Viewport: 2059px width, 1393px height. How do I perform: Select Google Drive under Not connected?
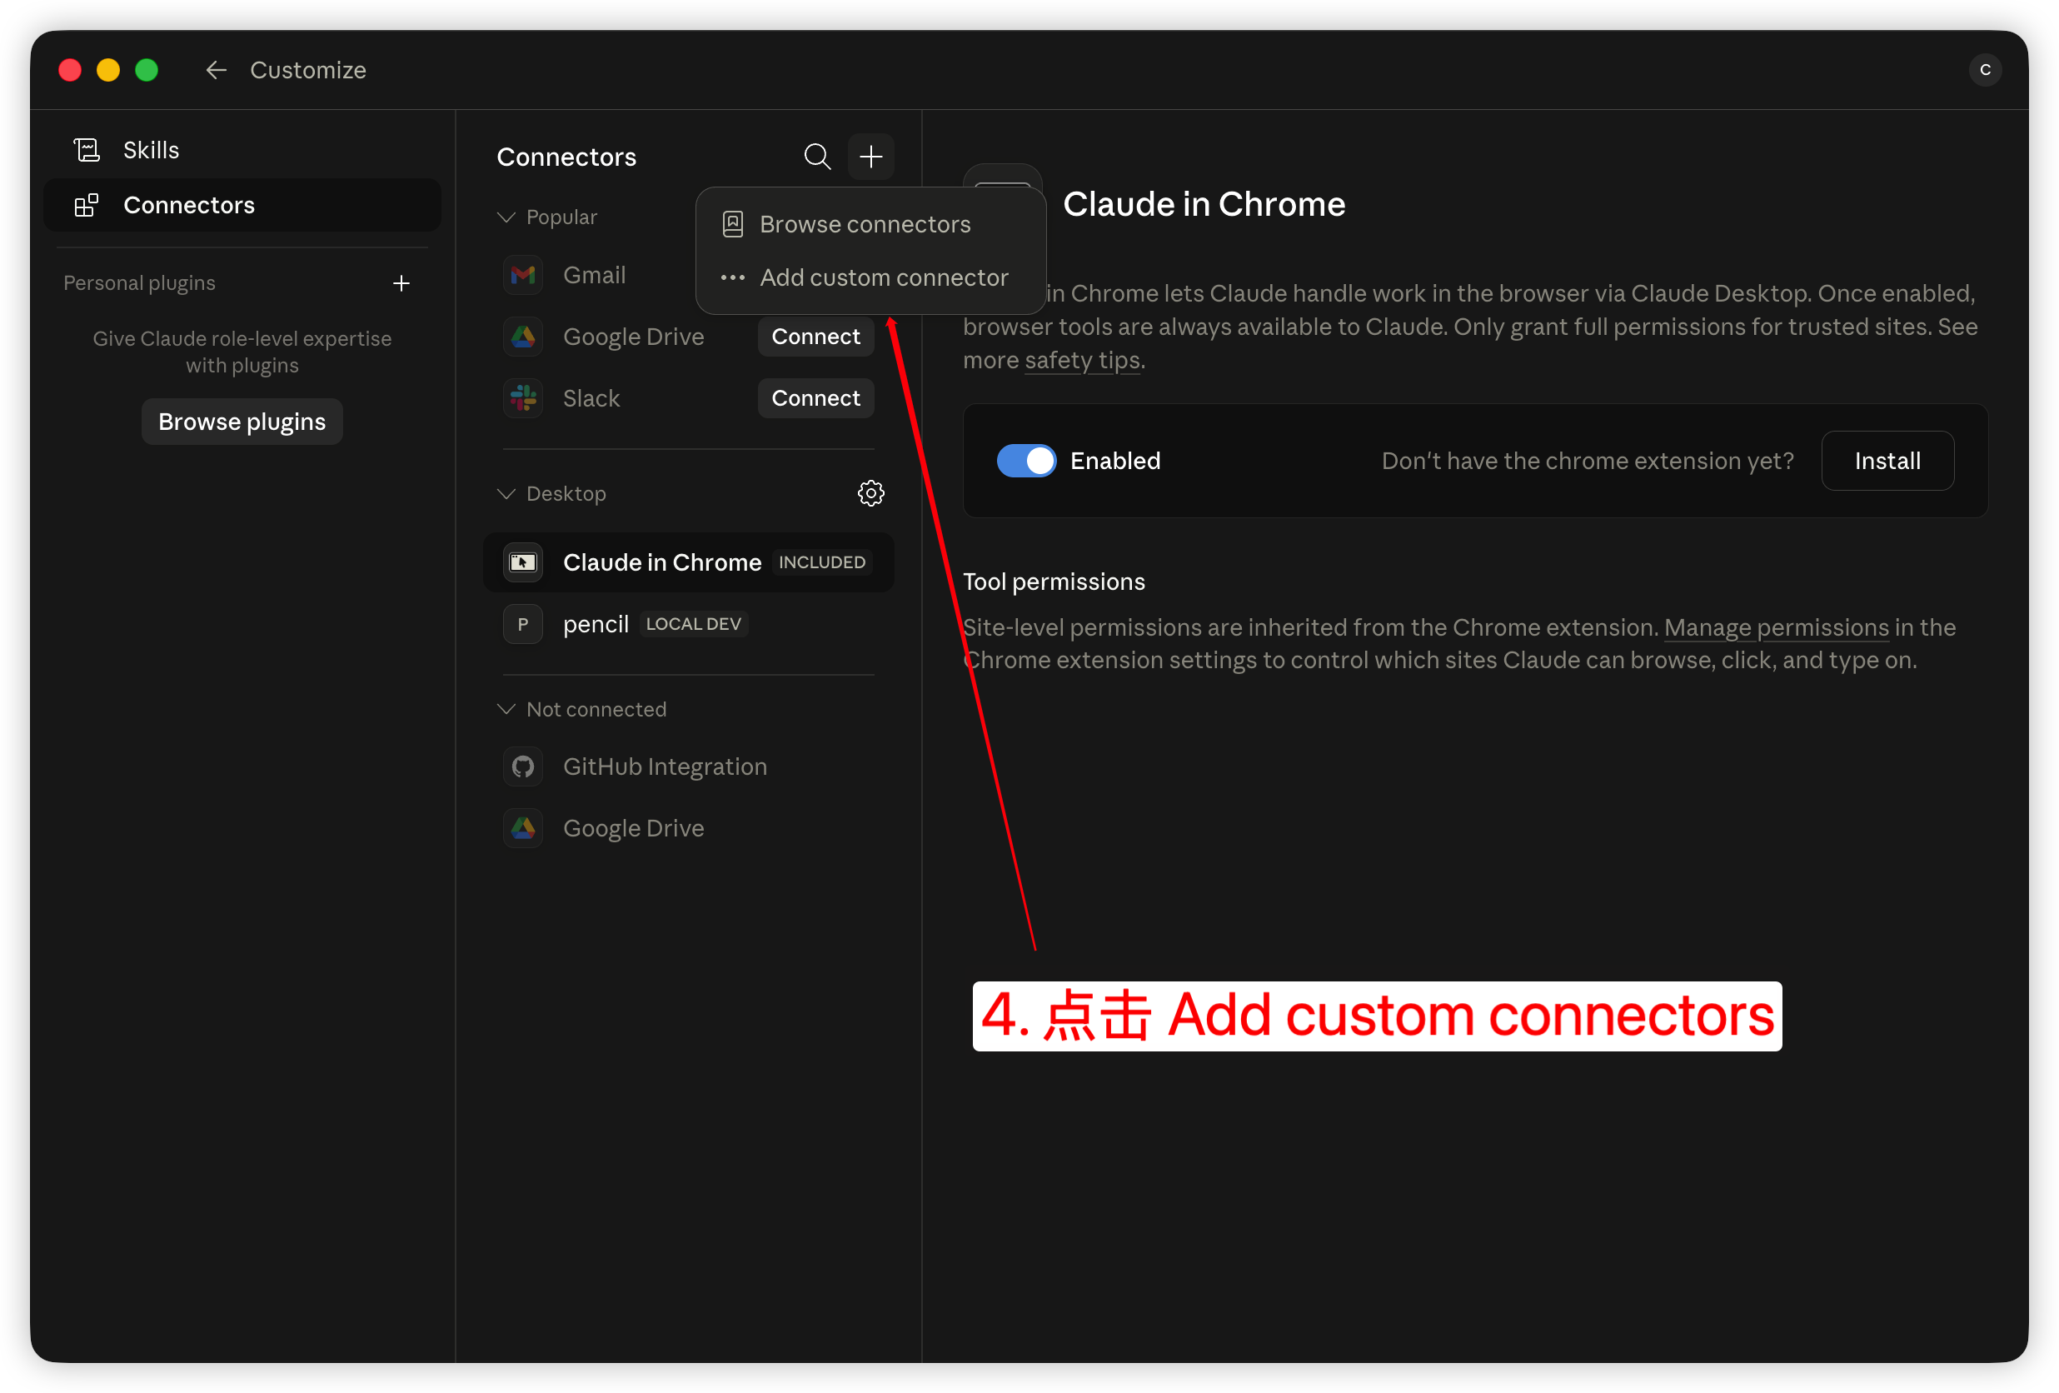pyautogui.click(x=688, y=827)
